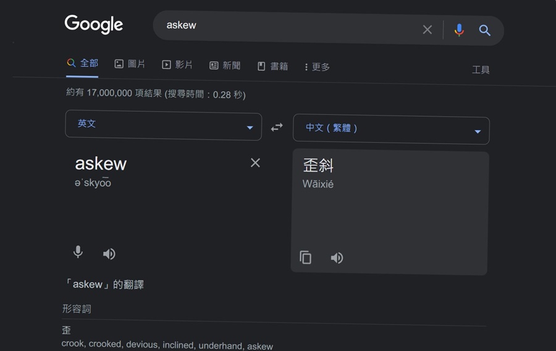The image size is (556, 351).
Task: Click the synonyms line starting with crook
Action: [167, 345]
